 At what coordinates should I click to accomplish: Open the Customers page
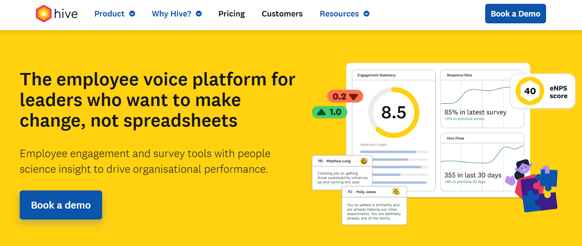(x=282, y=14)
